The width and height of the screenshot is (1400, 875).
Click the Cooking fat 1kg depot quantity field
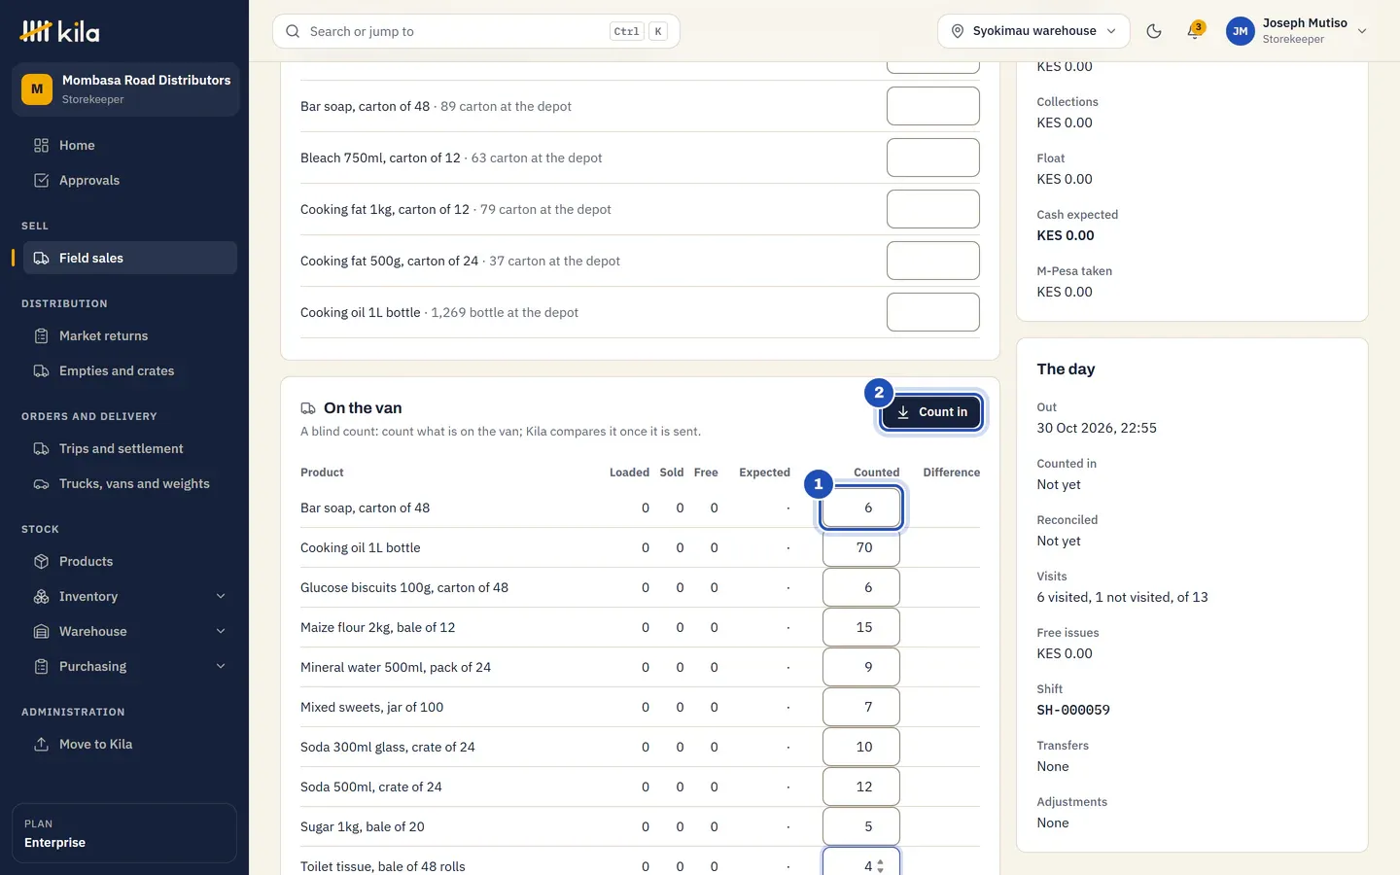tap(933, 209)
